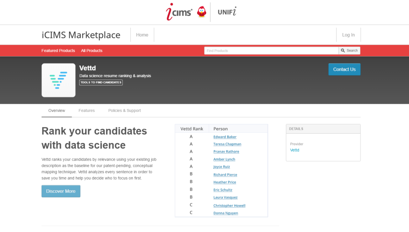
Task: Switch to the Policies & Support tab
Action: [124, 111]
